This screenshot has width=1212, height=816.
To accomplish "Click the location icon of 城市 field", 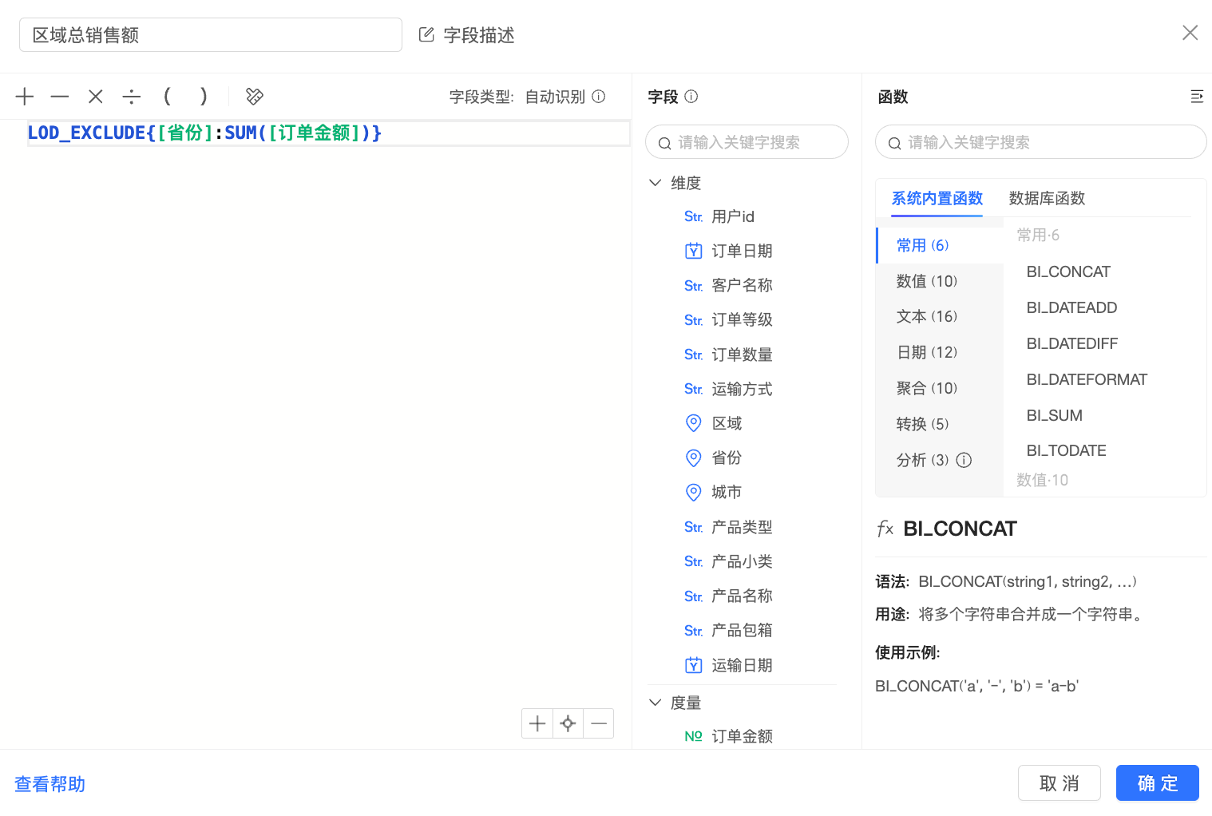I will (694, 492).
